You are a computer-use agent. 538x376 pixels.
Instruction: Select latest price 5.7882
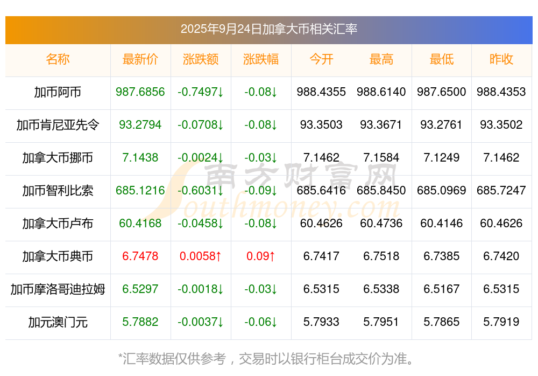point(140,322)
